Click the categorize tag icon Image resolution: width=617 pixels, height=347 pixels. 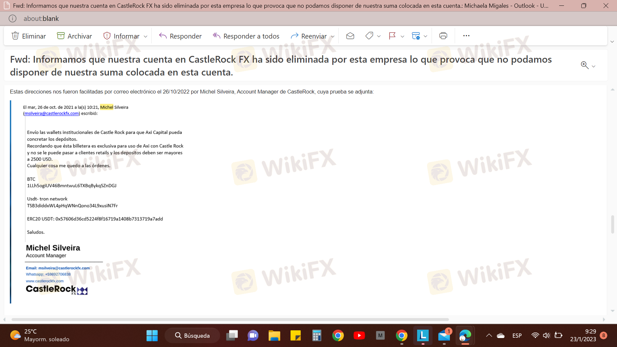(369, 36)
